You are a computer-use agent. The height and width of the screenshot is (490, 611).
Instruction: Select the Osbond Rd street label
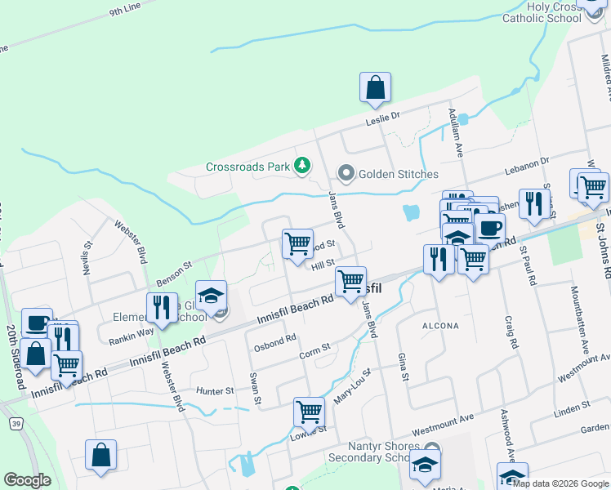[x=274, y=342]
